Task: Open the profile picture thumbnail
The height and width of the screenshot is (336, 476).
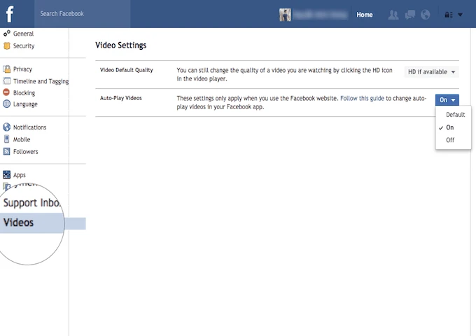Action: point(285,15)
